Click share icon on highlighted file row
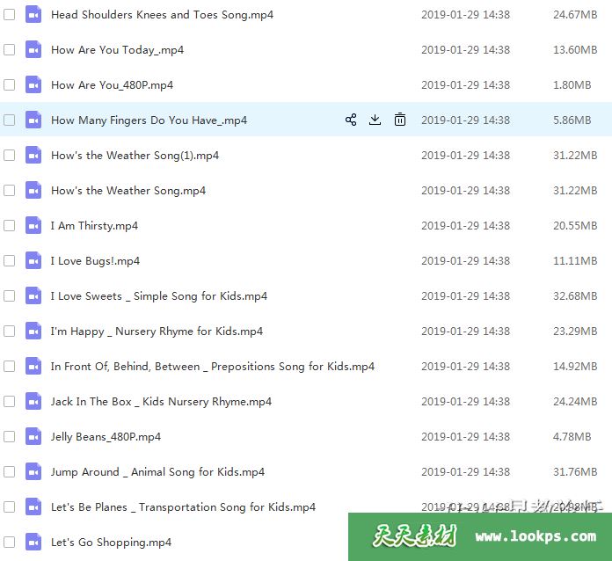Image resolution: width=612 pixels, height=561 pixels. click(x=351, y=120)
